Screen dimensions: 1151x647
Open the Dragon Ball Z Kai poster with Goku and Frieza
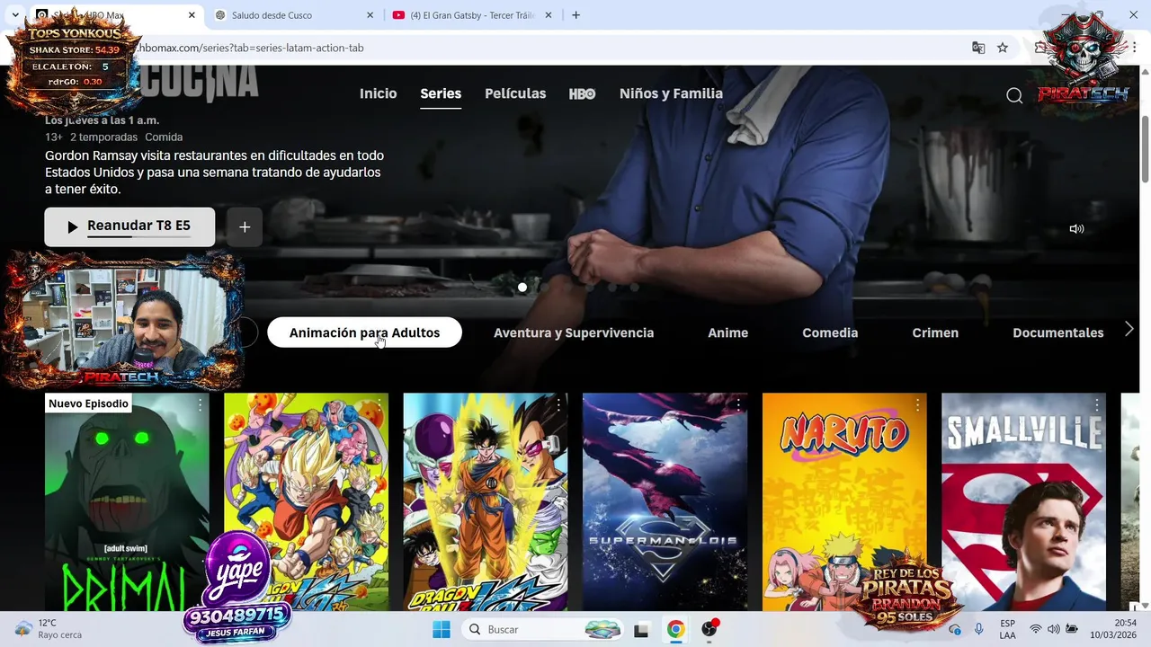tap(486, 502)
